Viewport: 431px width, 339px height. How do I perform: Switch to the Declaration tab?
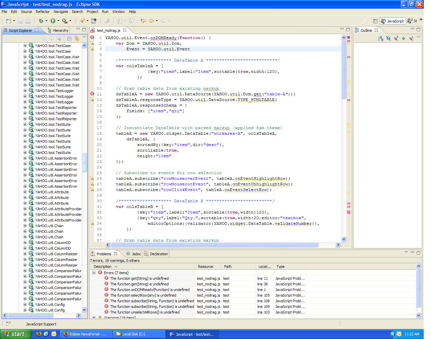pos(156,254)
